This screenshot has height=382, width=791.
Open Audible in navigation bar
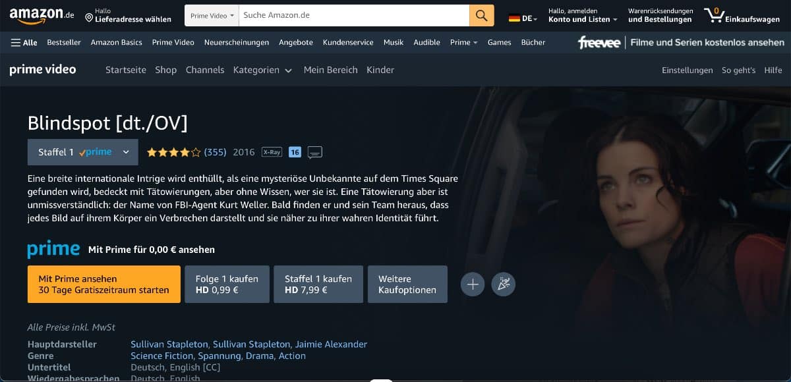click(x=427, y=42)
